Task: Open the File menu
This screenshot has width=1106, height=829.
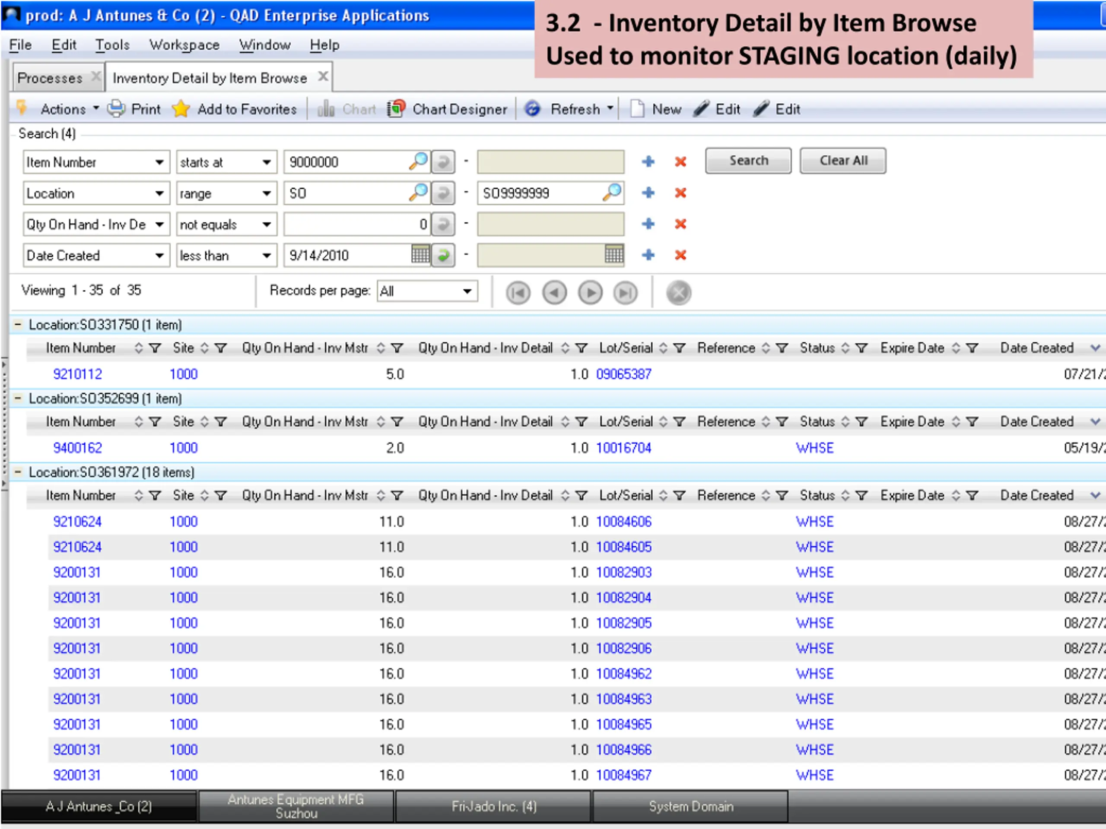Action: pyautogui.click(x=20, y=44)
